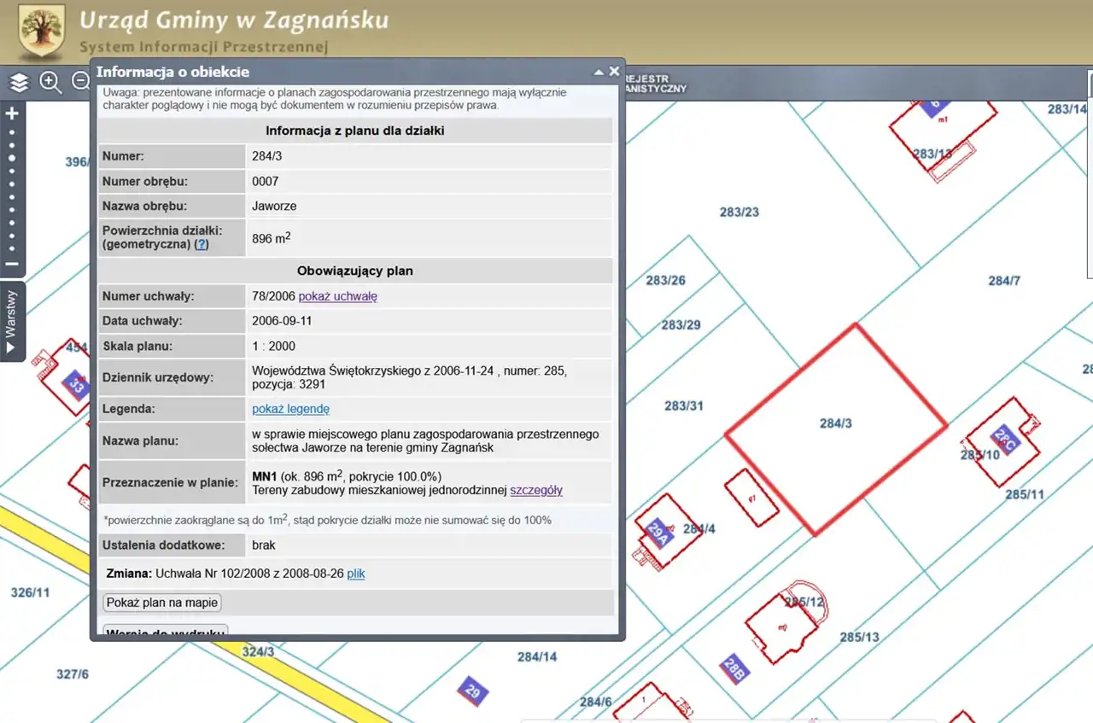The width and height of the screenshot is (1093, 723).
Task: Select parcel 283/23 on the map
Action: coord(739,212)
